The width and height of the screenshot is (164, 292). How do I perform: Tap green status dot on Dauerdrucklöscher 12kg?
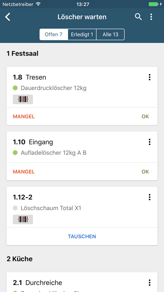(x=15, y=88)
